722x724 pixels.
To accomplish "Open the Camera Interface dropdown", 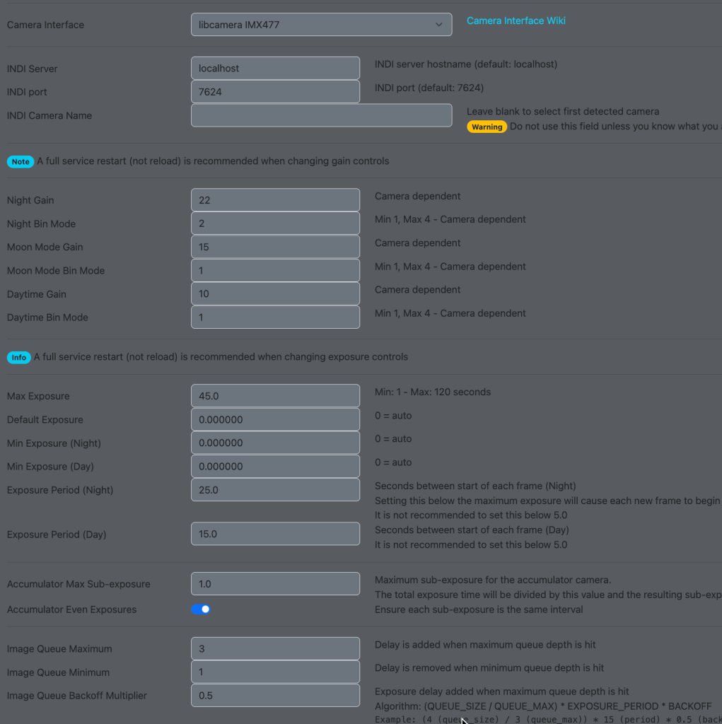I will pos(321,25).
